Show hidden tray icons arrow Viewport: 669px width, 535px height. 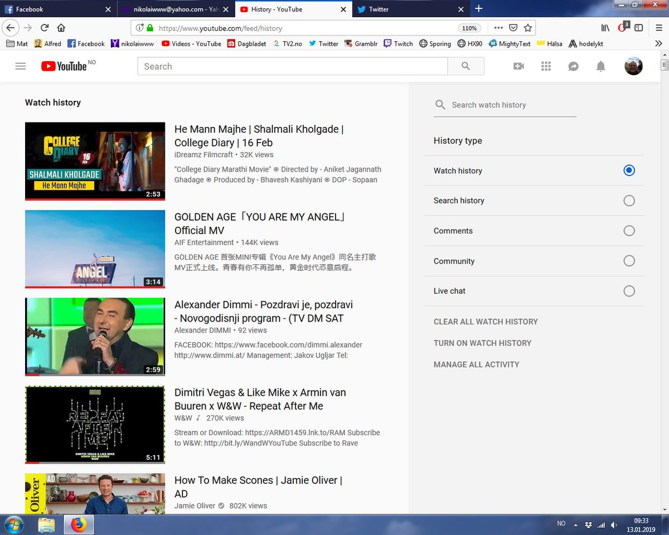point(576,524)
